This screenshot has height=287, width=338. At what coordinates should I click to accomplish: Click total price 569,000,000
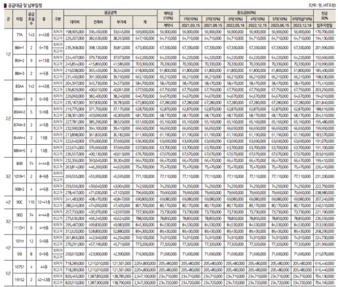145,32
